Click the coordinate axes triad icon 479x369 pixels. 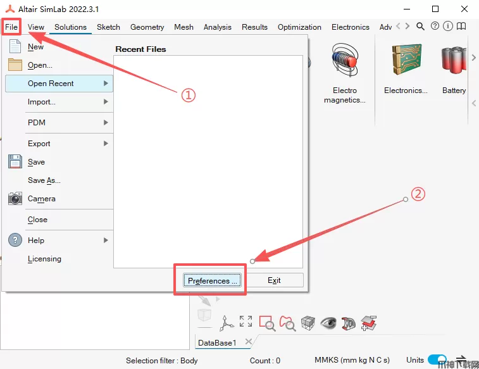227,323
